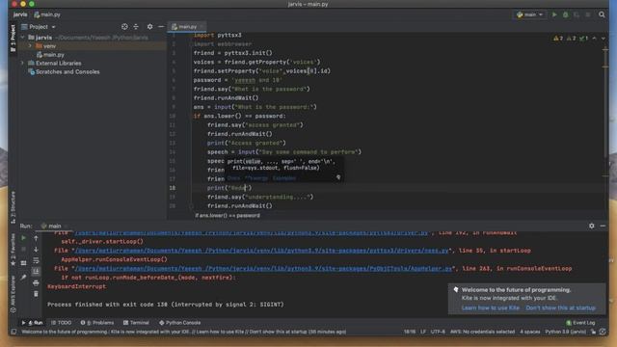Open the Python Console tab
Viewport: 617px width, 347px height.
[180, 323]
